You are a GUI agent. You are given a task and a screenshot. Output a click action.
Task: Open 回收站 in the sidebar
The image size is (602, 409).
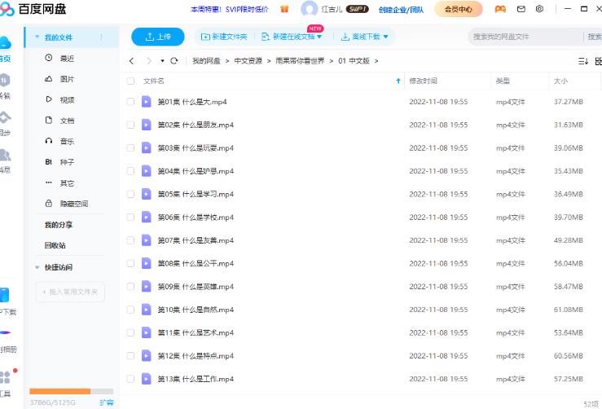click(x=55, y=245)
